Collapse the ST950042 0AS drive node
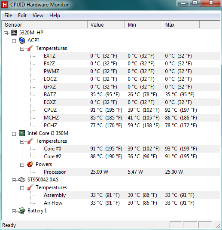This screenshot has height=230, width=222. (x=14, y=180)
